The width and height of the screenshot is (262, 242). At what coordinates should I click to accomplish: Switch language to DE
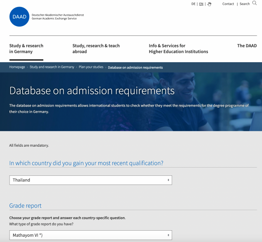(193, 4)
